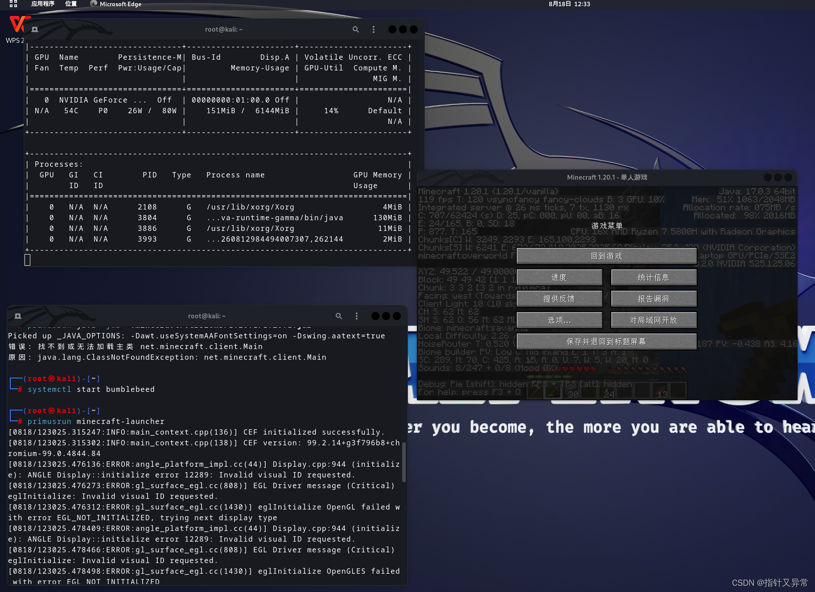Minimize the upper terminal window
Viewport: 815px width, 592px height.
click(392, 29)
